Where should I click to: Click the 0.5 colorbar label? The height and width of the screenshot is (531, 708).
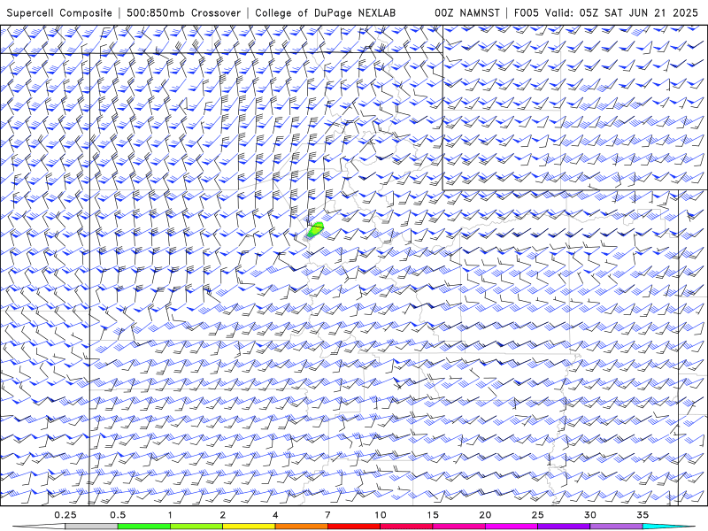[x=118, y=515]
